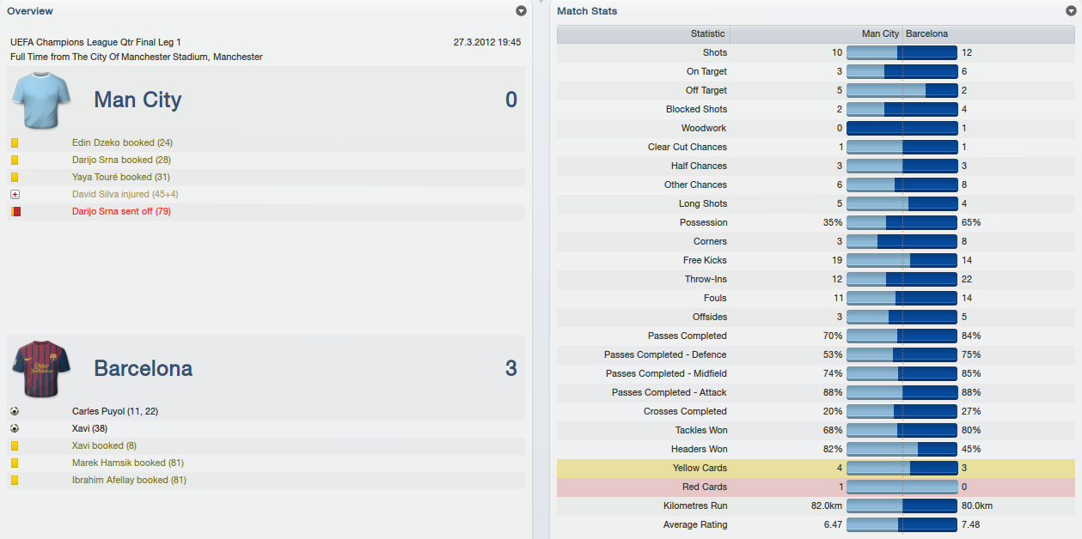This screenshot has width=1082, height=539.
Task: Select the Darijo Srna sent off event
Action: (x=121, y=211)
